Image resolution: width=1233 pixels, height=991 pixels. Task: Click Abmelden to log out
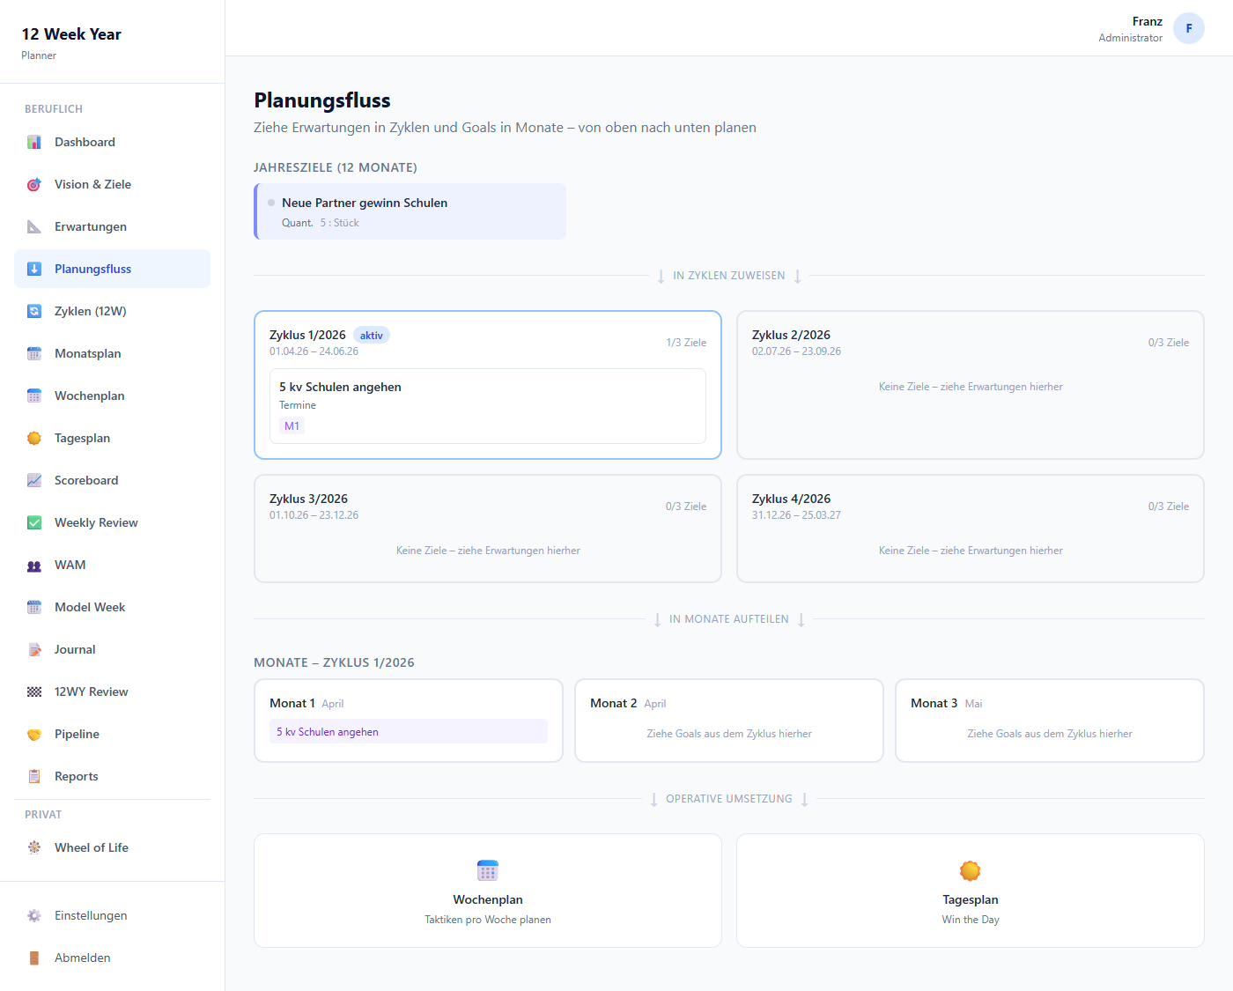click(x=82, y=958)
